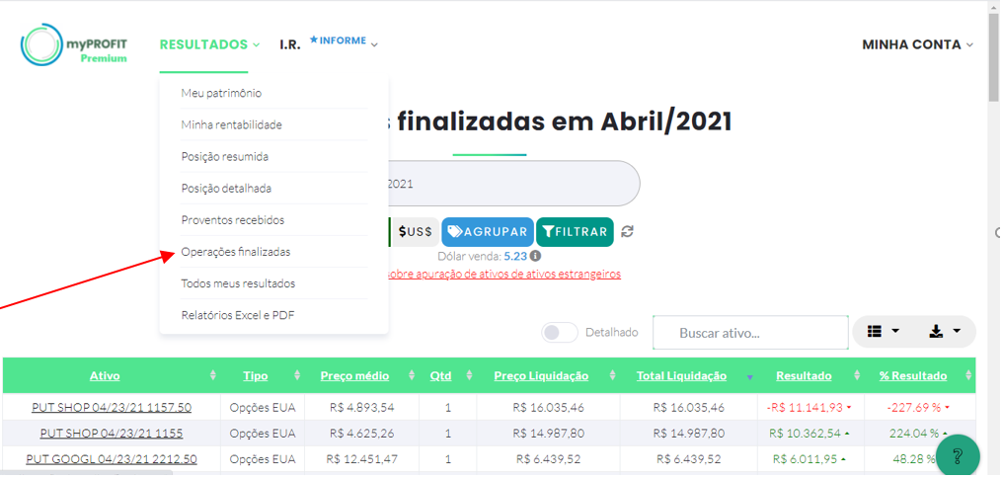Select Operações finalizadas from the menu
Image resolution: width=1002 pixels, height=479 pixels.
point(236,252)
